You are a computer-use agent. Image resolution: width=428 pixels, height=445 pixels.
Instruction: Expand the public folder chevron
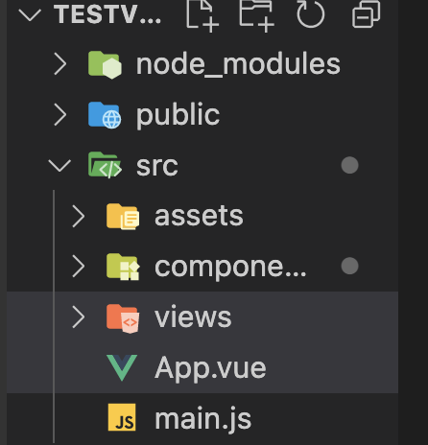coord(60,114)
